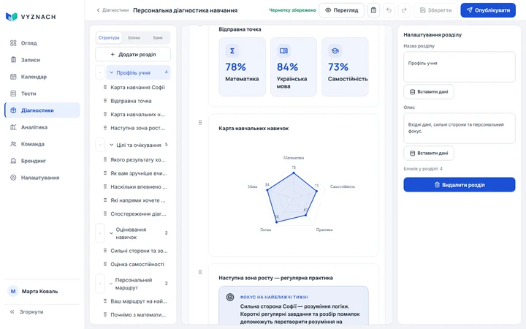
Task: Click the paper plane icon in Опублікувати
Action: coord(469,10)
